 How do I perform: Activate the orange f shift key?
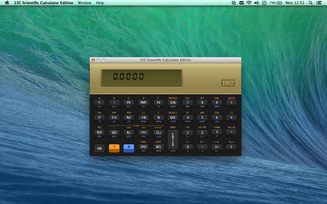[x=114, y=148]
